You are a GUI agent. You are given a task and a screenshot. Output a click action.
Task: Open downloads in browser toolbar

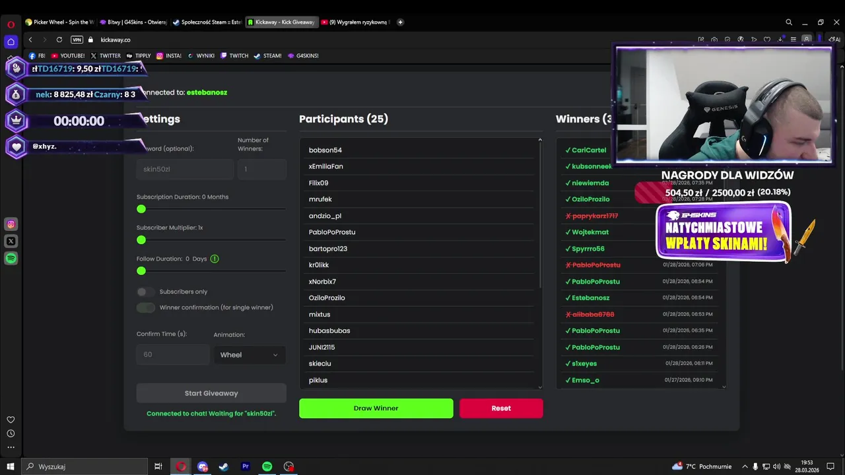pyautogui.click(x=780, y=40)
